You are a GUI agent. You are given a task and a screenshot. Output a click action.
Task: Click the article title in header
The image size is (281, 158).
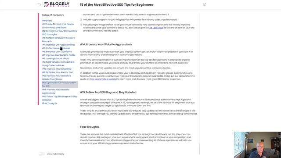point(116,5)
